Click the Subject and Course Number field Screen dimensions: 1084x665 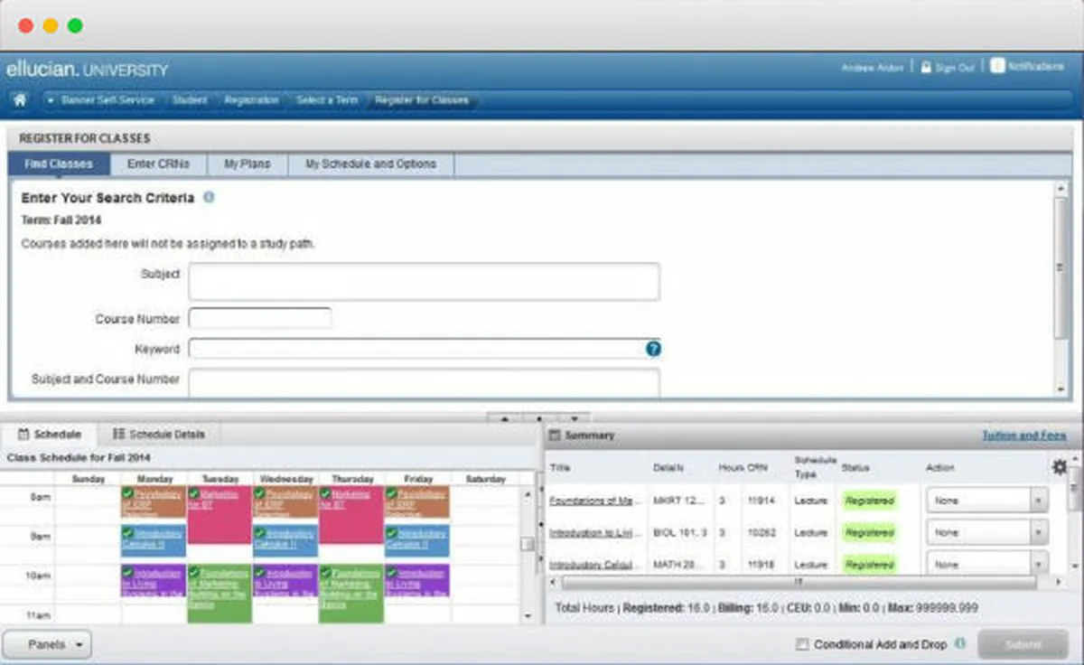(x=424, y=382)
